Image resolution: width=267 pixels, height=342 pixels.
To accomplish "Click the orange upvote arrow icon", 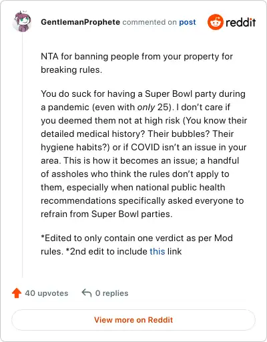I will click(x=17, y=293).
